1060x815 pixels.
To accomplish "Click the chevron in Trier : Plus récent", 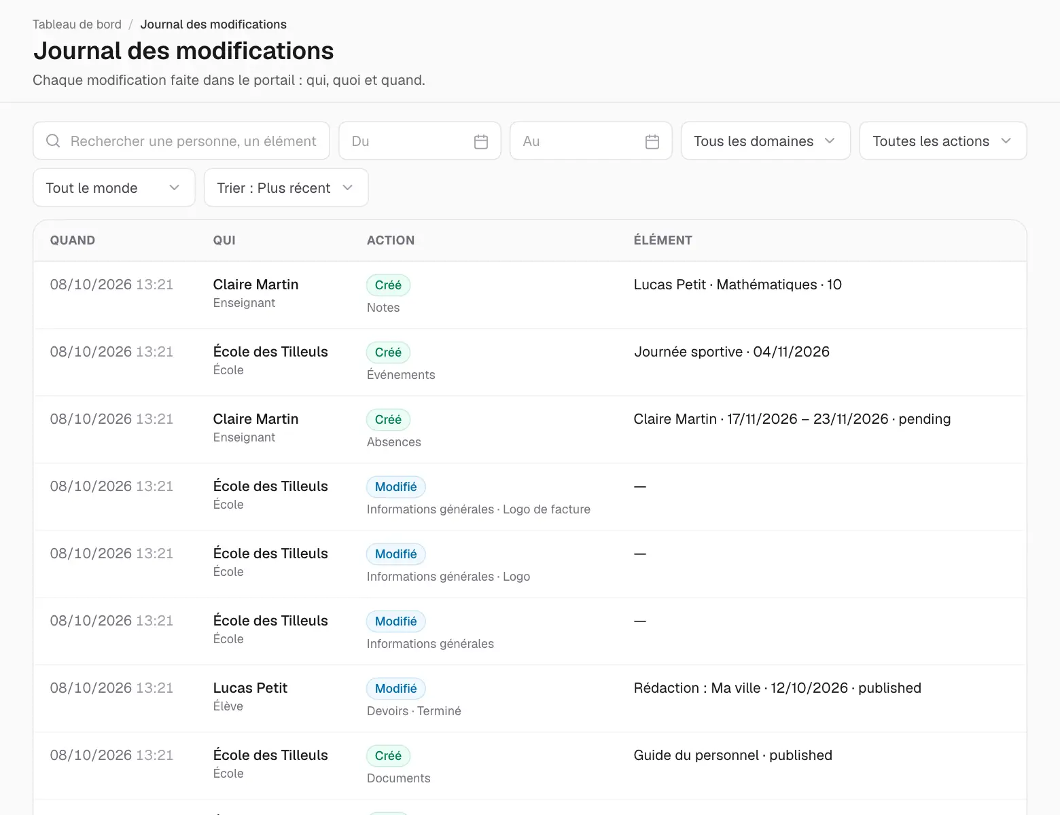I will click(x=348, y=187).
